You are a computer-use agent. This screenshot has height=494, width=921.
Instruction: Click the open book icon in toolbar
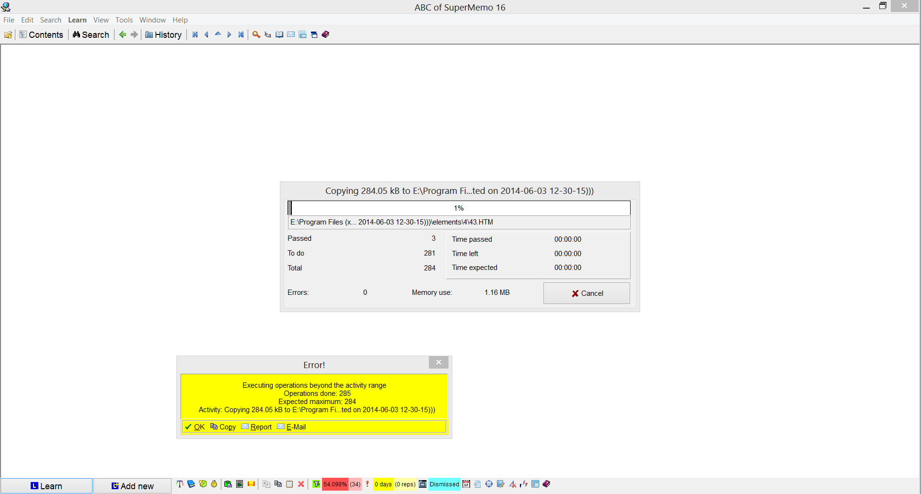(279, 34)
